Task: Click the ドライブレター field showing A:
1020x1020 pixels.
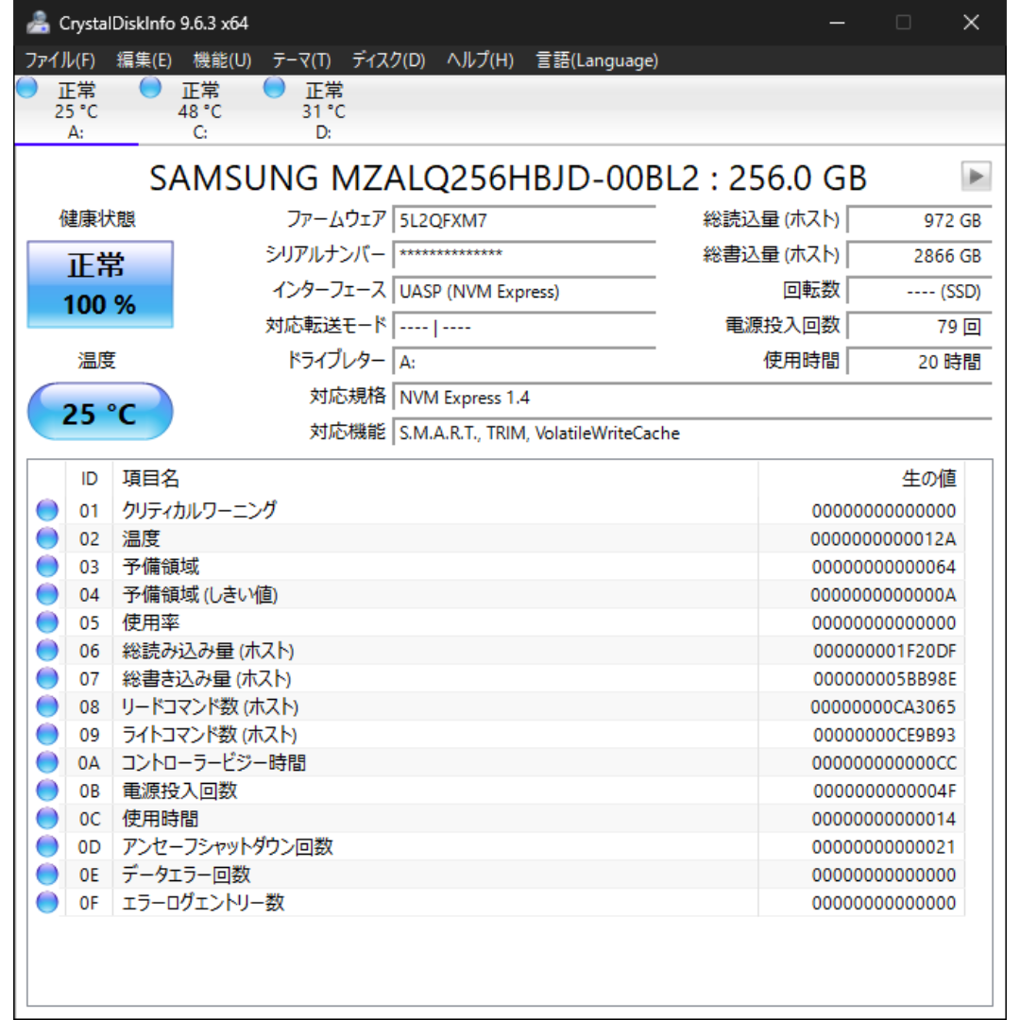Action: pyautogui.click(x=524, y=362)
